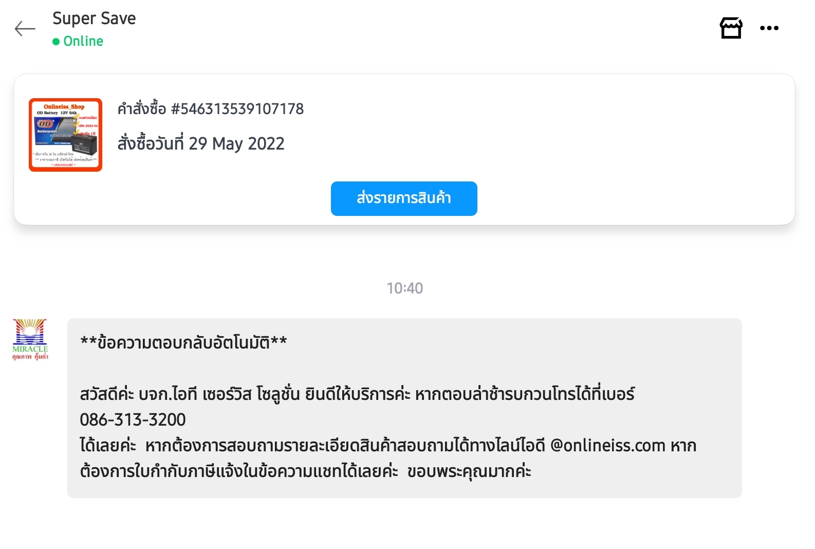This screenshot has height=549, width=815.
Task: Click the ขอบพระคุณมากค่ะ closing text
Action: tap(469, 471)
